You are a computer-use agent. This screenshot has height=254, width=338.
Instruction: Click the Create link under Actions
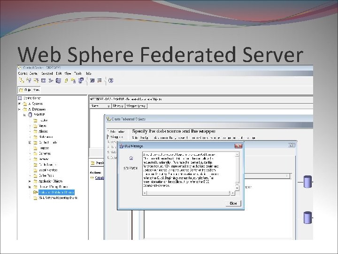click(x=100, y=178)
